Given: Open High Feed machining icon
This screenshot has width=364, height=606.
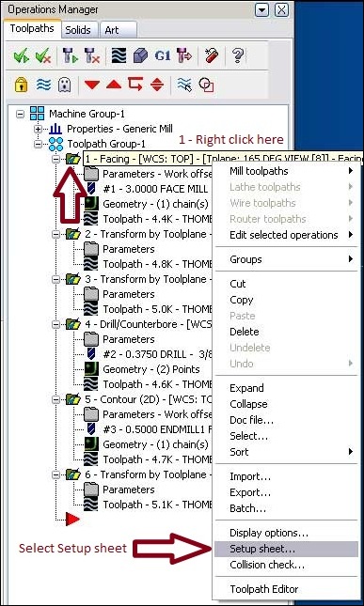Looking at the screenshot, I should pos(184,56).
